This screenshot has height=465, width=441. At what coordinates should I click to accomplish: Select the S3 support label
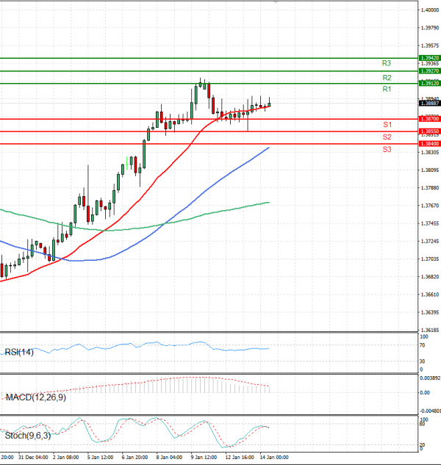click(386, 150)
